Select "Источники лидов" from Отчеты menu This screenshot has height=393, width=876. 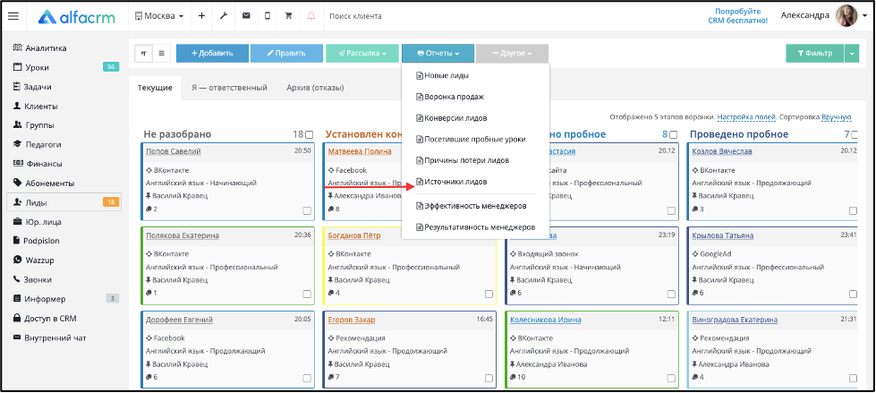(456, 182)
